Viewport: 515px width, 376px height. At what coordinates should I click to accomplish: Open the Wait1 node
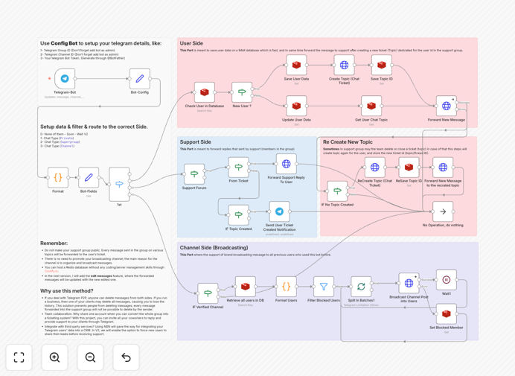(x=446, y=280)
